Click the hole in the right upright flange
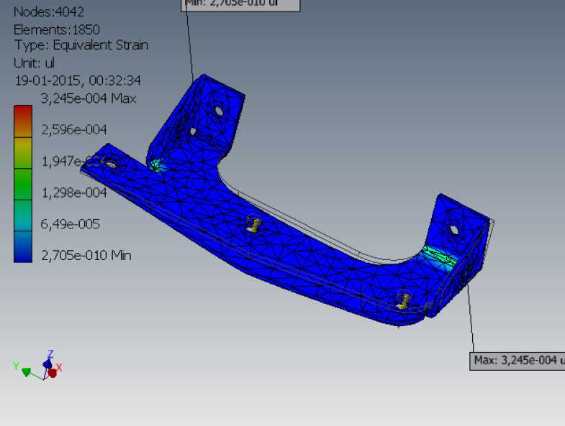This screenshot has height=426, width=565. pyautogui.click(x=454, y=229)
